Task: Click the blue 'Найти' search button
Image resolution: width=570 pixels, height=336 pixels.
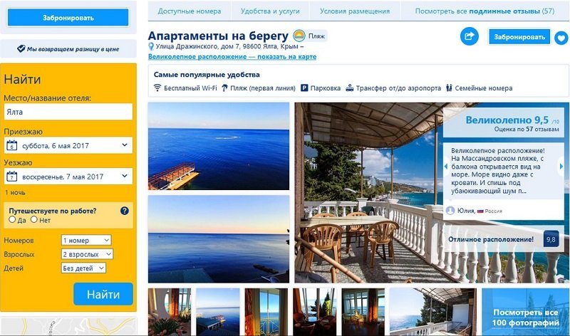Action: (103, 294)
